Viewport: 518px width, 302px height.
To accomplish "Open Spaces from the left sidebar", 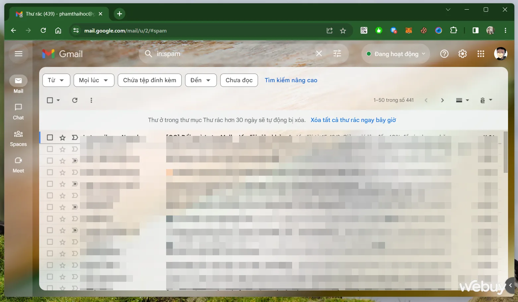I will [x=18, y=138].
